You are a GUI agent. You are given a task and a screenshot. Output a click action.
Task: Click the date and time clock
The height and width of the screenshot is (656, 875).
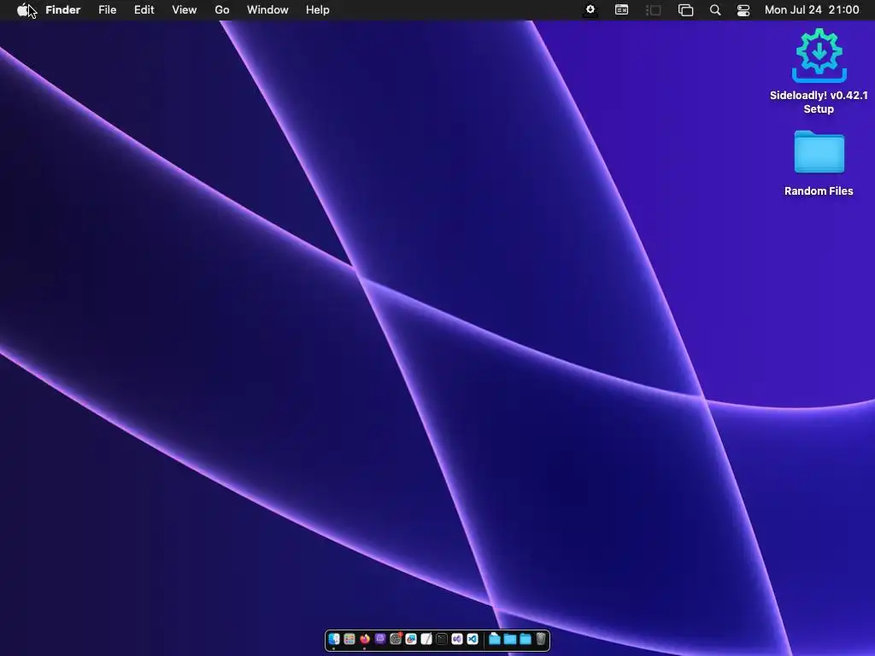pos(812,10)
